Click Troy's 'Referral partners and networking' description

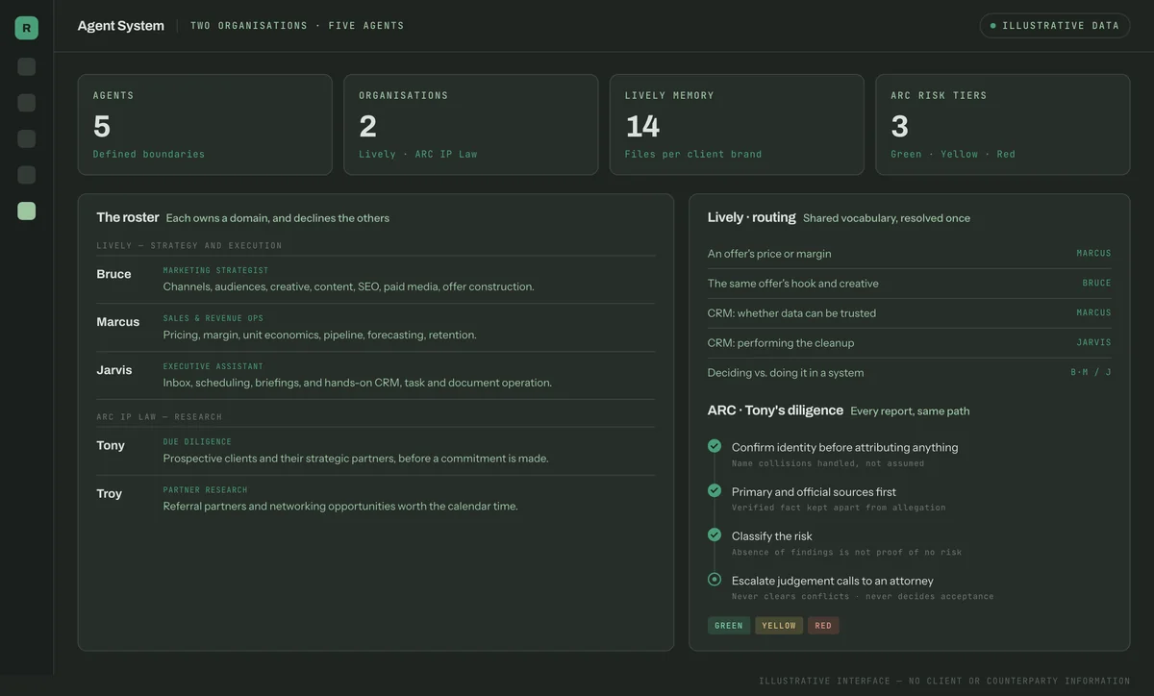coord(340,507)
